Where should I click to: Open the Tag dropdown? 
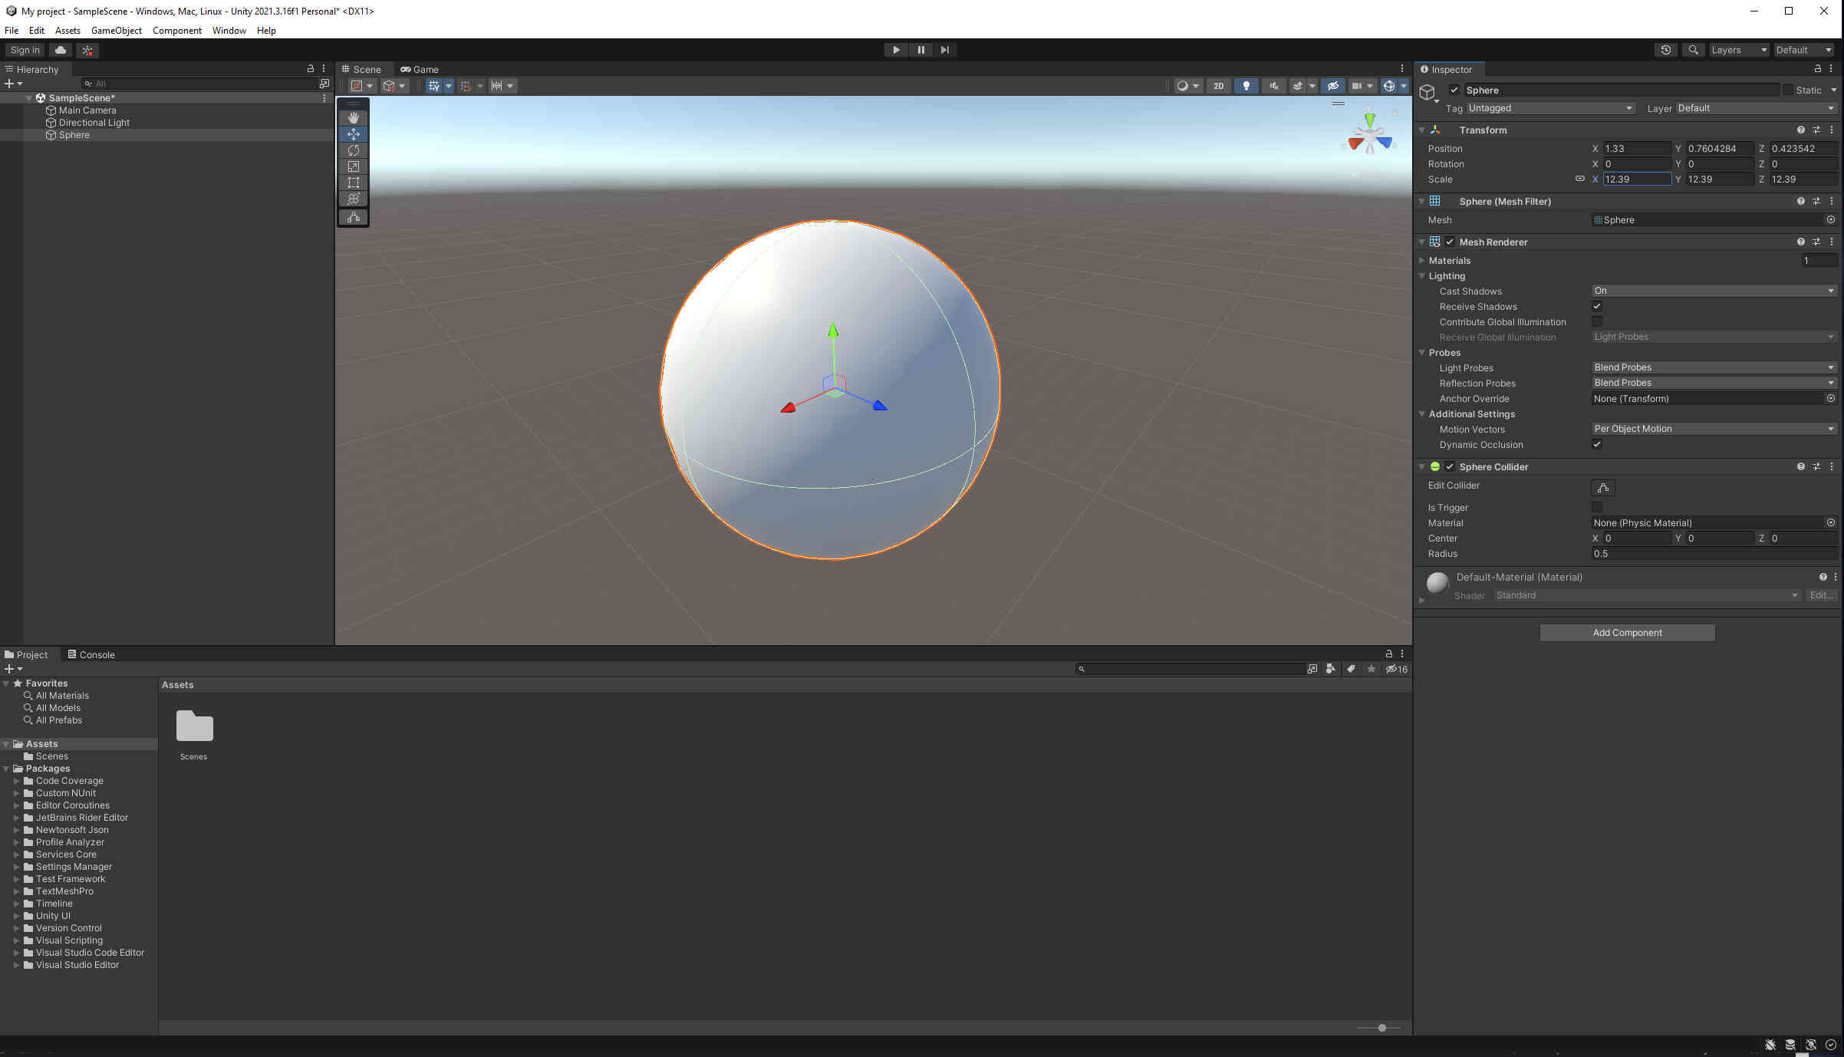click(1550, 109)
